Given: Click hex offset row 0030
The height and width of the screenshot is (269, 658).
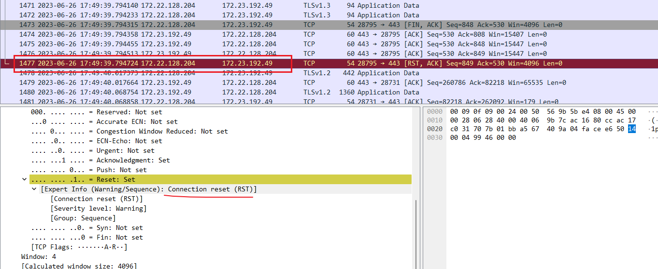Looking at the screenshot, I should [x=435, y=137].
